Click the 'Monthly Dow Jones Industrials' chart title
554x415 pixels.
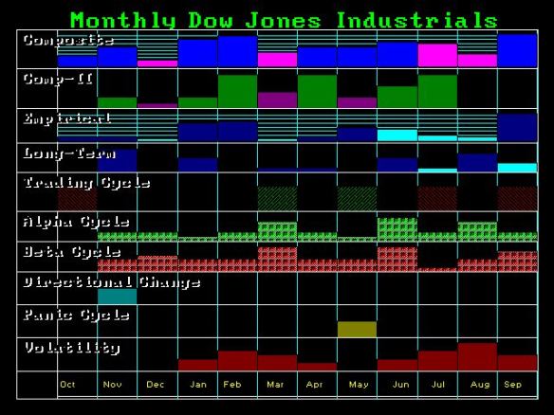click(x=284, y=21)
